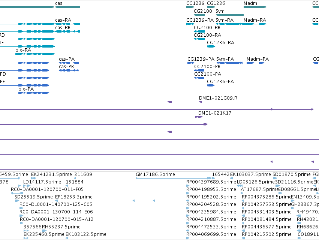
Task: Click the GM17186.5prime EST label
Action: [x=155, y=174]
